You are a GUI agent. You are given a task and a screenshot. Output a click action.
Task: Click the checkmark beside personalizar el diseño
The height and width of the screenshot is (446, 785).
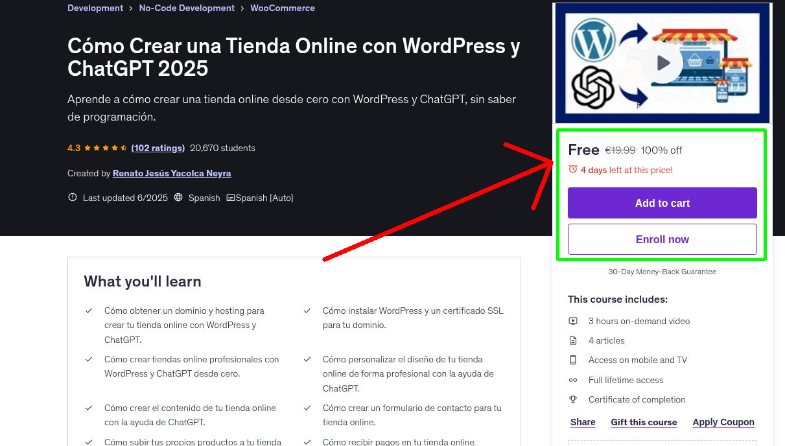coord(307,359)
